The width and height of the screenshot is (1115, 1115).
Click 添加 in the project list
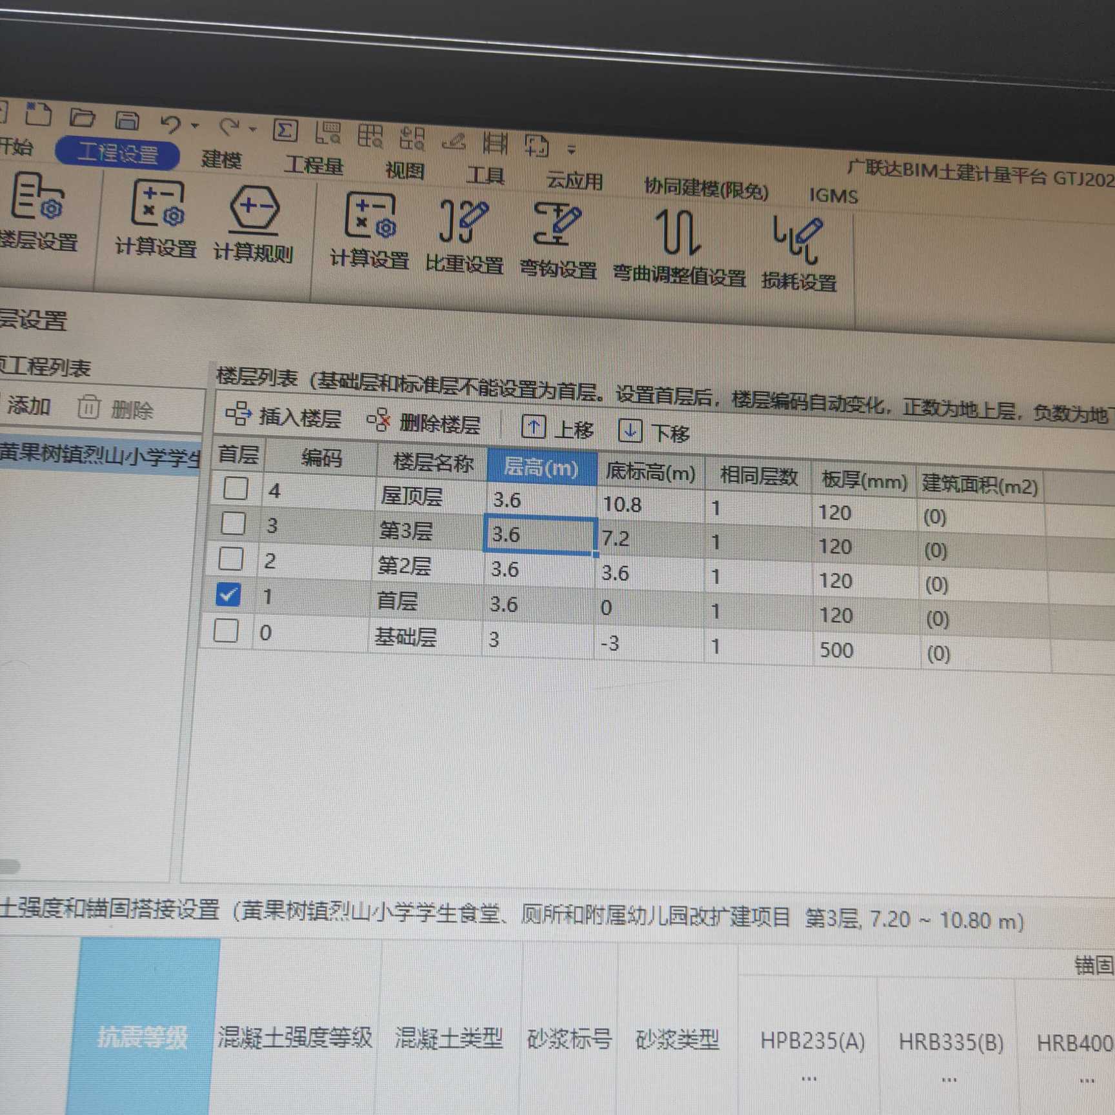coord(28,405)
